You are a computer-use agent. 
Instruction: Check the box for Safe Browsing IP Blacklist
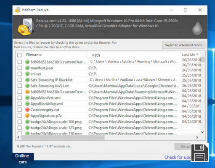(x=20, y=80)
